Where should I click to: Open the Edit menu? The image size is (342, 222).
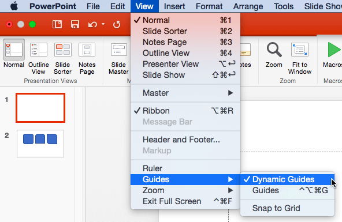118,6
